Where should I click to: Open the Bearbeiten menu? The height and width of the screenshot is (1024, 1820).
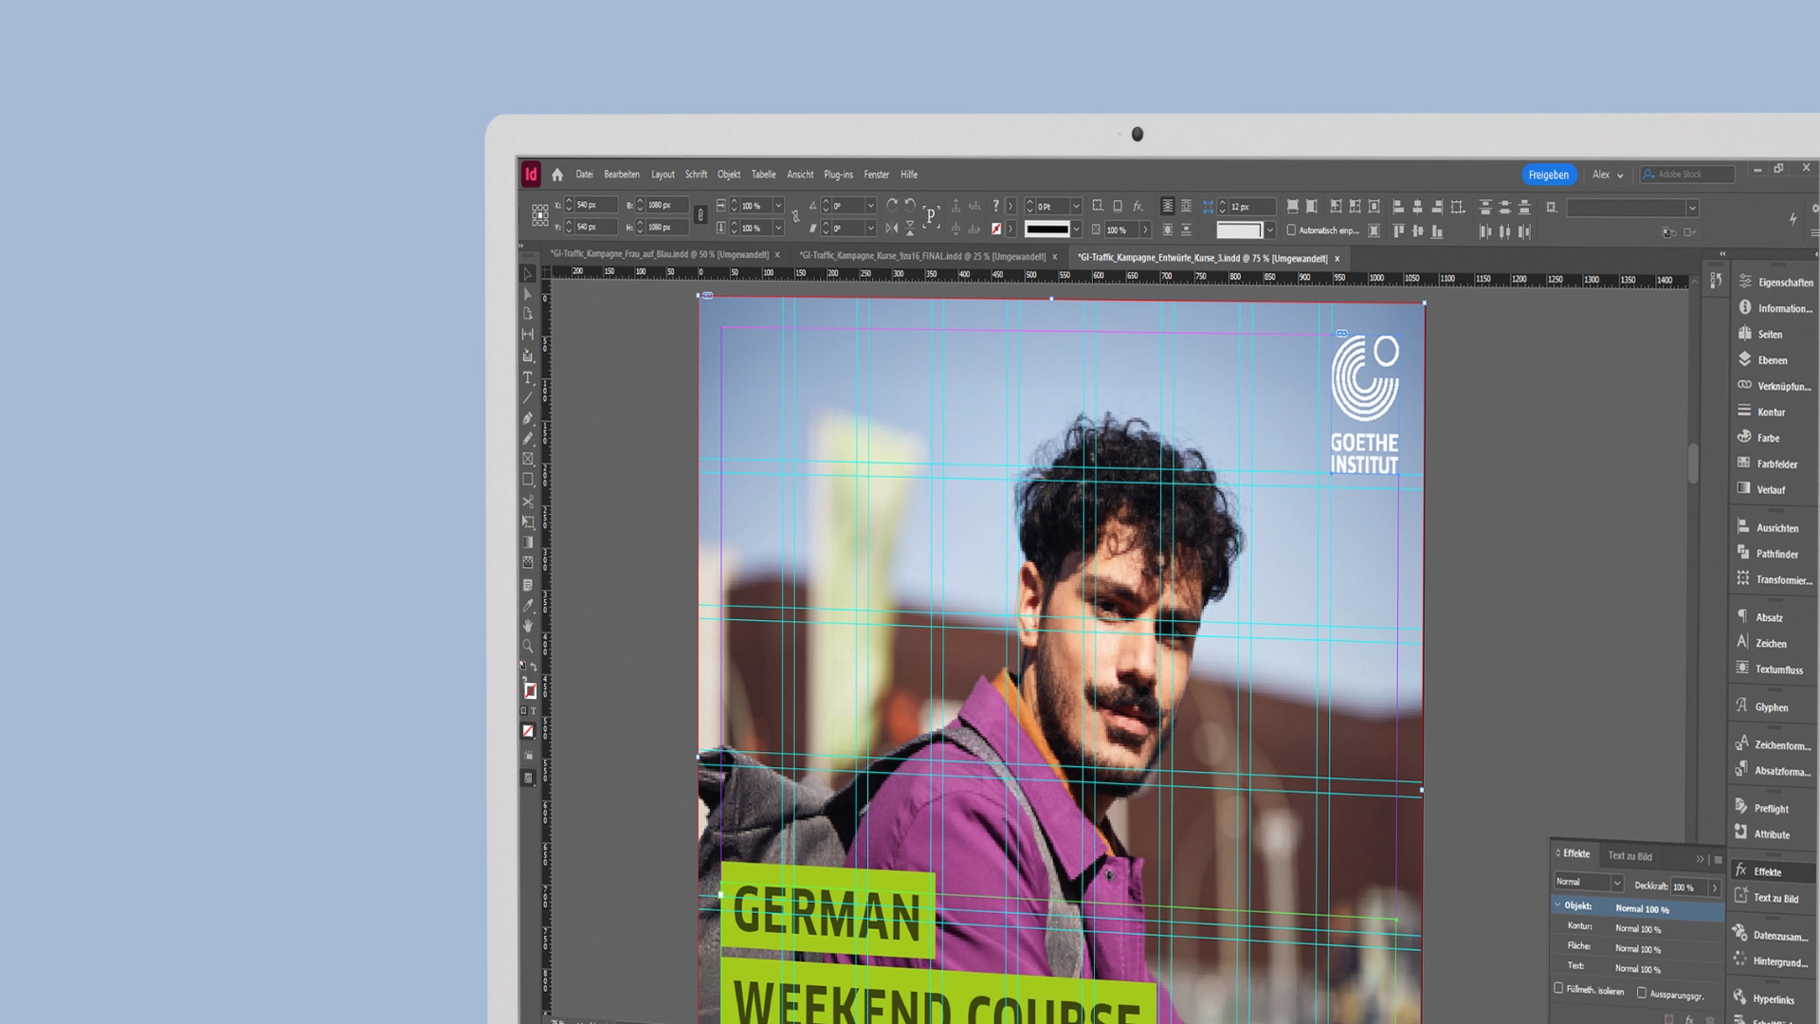(622, 174)
